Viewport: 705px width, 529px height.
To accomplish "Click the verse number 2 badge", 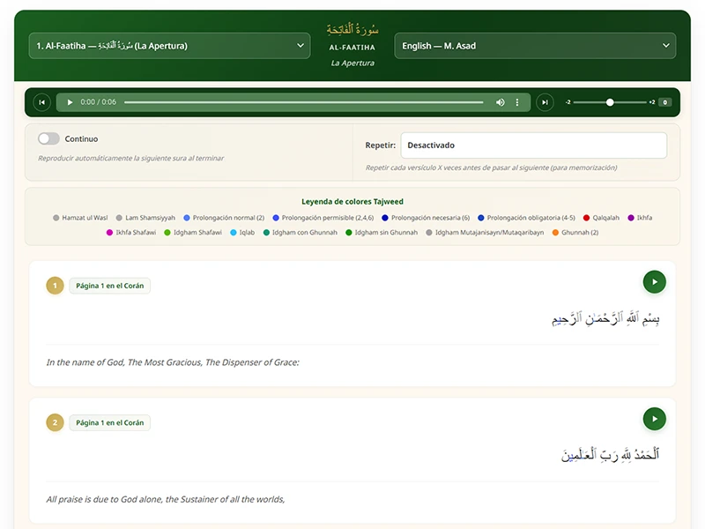I will 56,422.
